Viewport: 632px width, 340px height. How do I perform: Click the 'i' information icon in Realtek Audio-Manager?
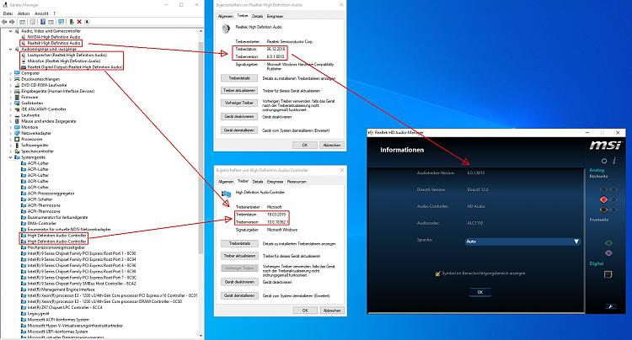(613, 161)
